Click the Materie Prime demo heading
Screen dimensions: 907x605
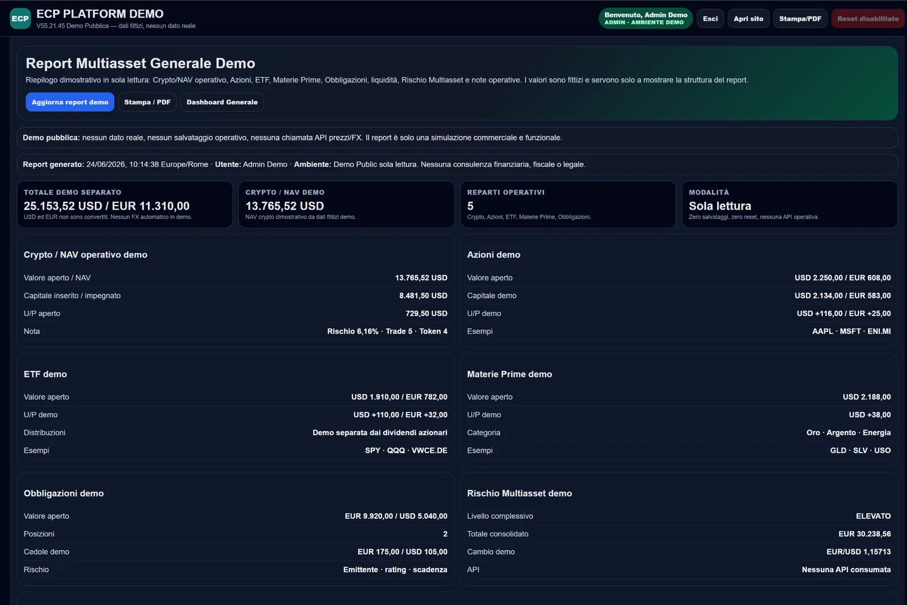point(510,374)
